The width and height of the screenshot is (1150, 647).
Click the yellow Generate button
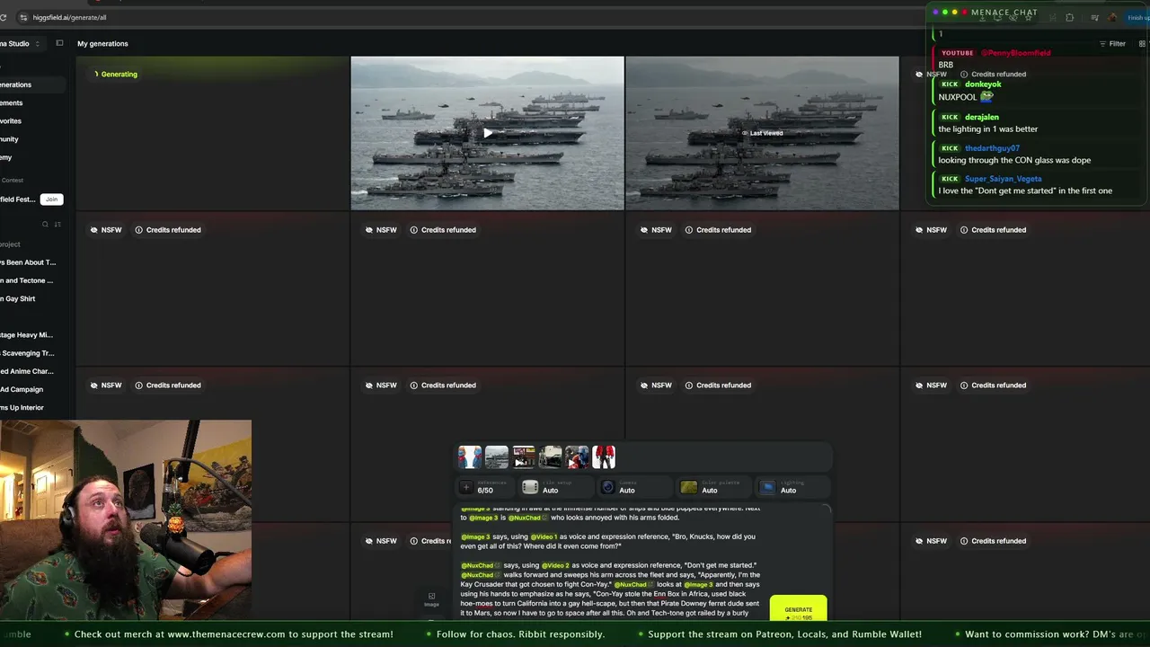tap(798, 610)
